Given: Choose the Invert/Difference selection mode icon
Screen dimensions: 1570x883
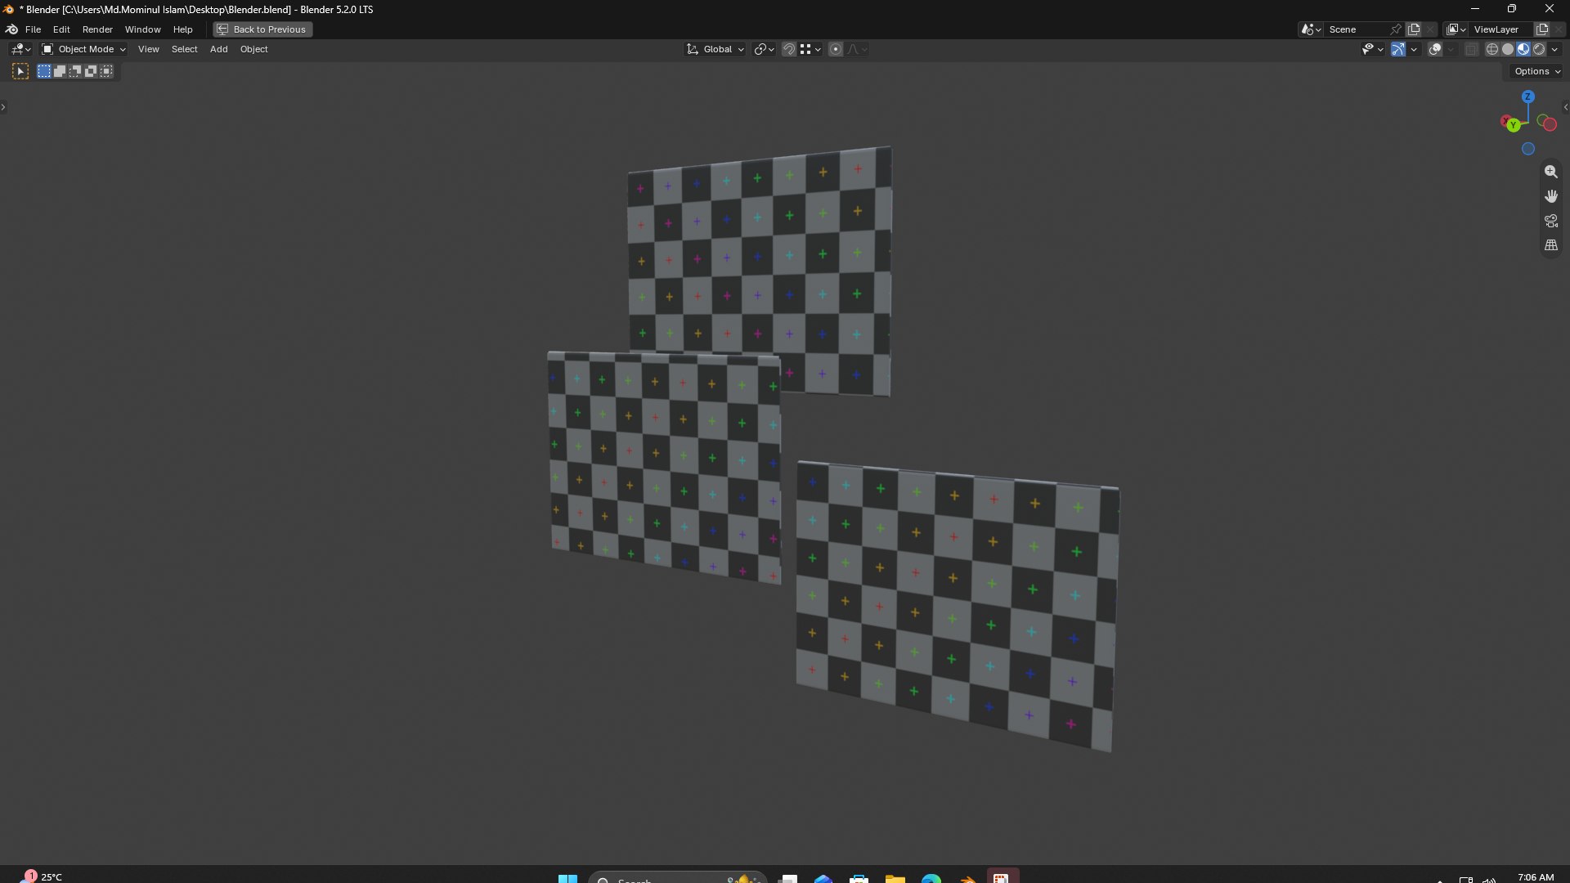Looking at the screenshot, I should click(91, 72).
